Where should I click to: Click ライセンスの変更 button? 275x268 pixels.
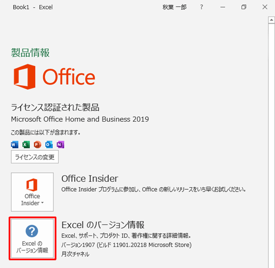tap(35, 157)
